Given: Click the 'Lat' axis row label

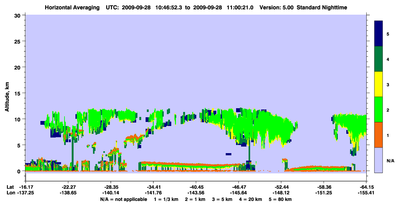Looking at the screenshot, I should (10, 187).
